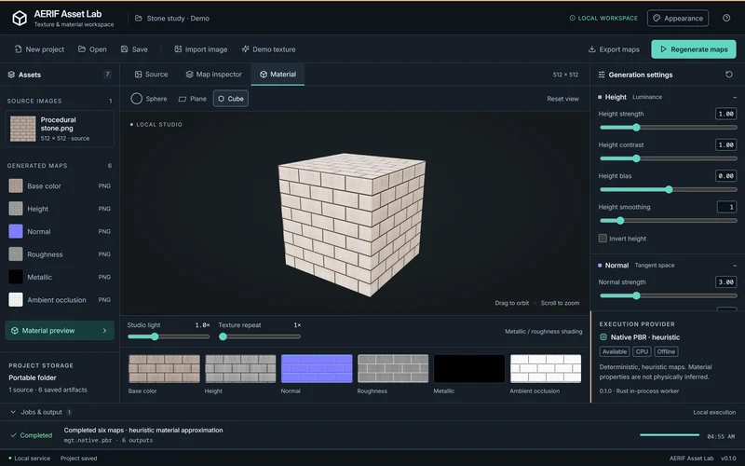The width and height of the screenshot is (745, 466).
Task: Select the Sphere preview shape
Action: point(149,99)
